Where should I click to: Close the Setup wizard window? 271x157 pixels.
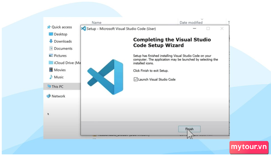pos(222,29)
